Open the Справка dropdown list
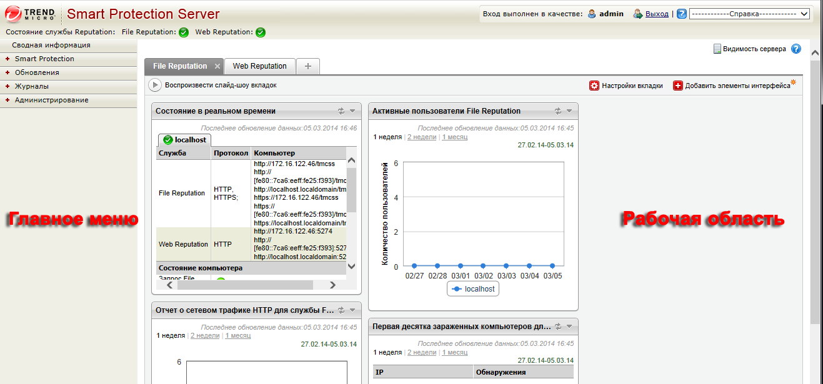This screenshot has width=823, height=384. (749, 14)
